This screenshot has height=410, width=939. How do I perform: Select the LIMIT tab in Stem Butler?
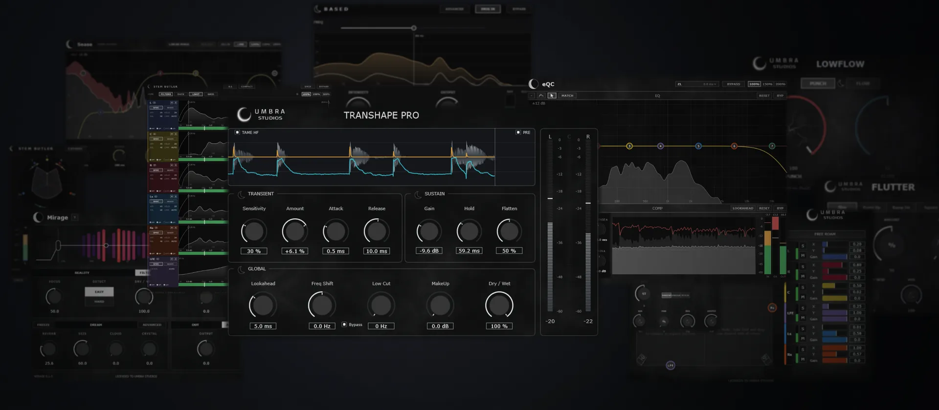click(196, 94)
